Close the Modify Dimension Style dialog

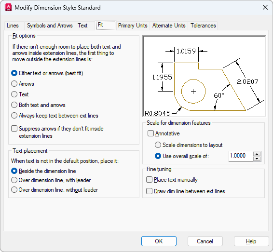click(x=265, y=7)
